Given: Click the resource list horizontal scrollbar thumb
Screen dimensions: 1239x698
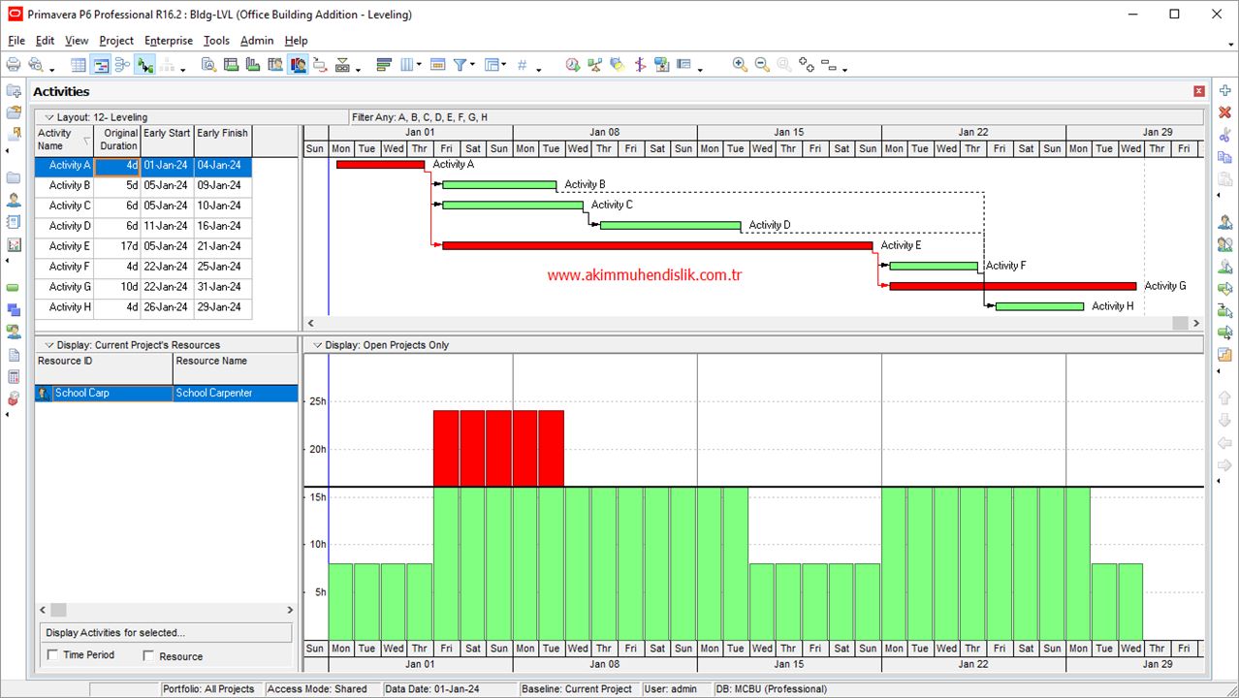Looking at the screenshot, I should tap(58, 610).
